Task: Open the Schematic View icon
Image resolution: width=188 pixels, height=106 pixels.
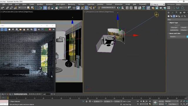Action: (144, 8)
